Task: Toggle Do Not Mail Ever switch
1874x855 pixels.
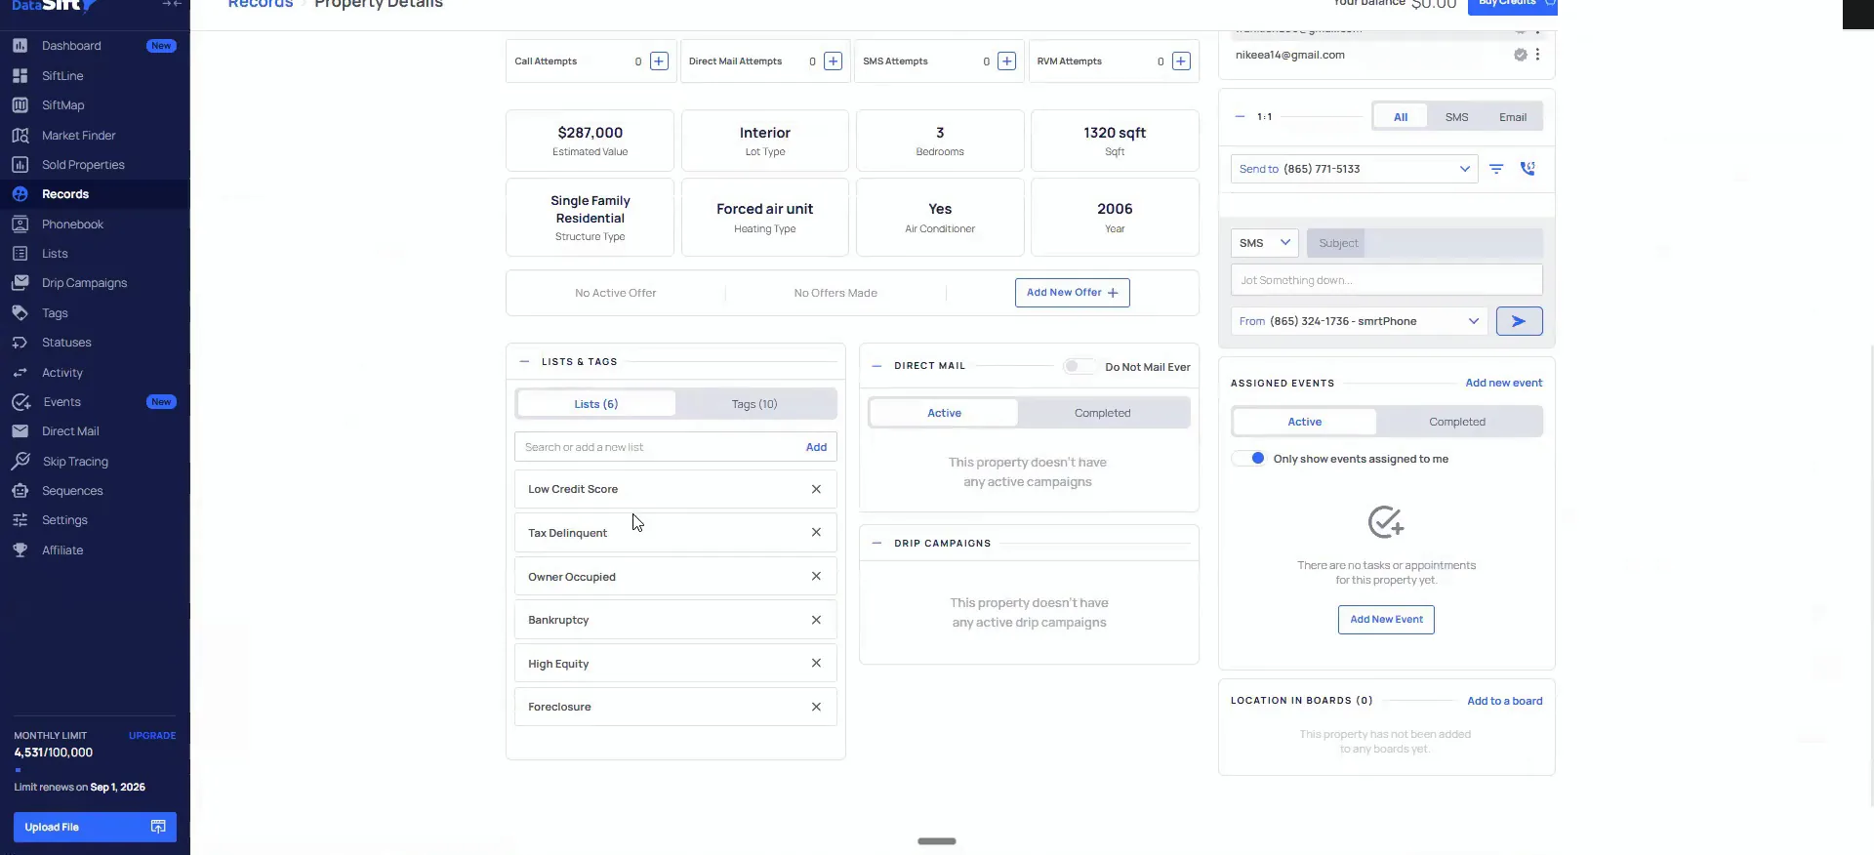Action: (x=1079, y=366)
